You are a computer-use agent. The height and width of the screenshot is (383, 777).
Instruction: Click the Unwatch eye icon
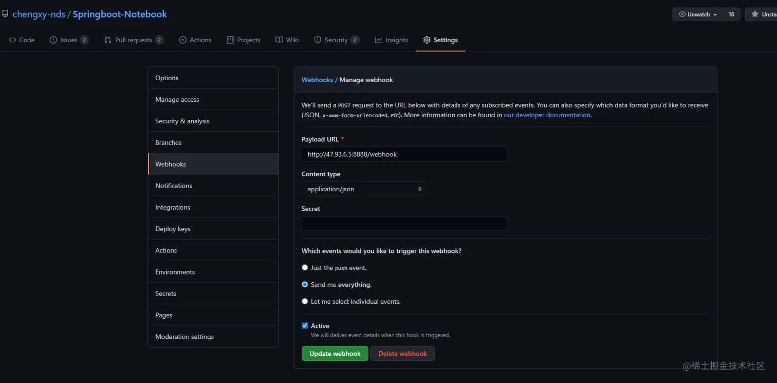(x=682, y=14)
